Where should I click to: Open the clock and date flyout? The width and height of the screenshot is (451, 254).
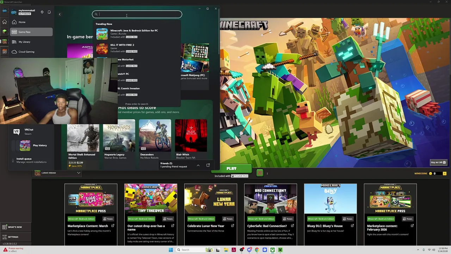pos(443,250)
